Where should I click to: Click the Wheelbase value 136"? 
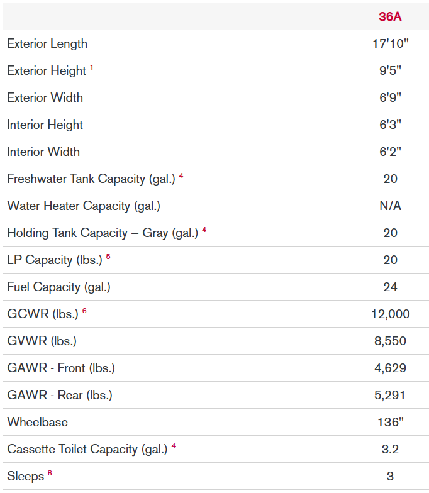390,423
